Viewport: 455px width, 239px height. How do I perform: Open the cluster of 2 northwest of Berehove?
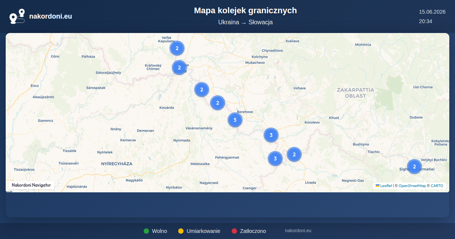coord(218,103)
